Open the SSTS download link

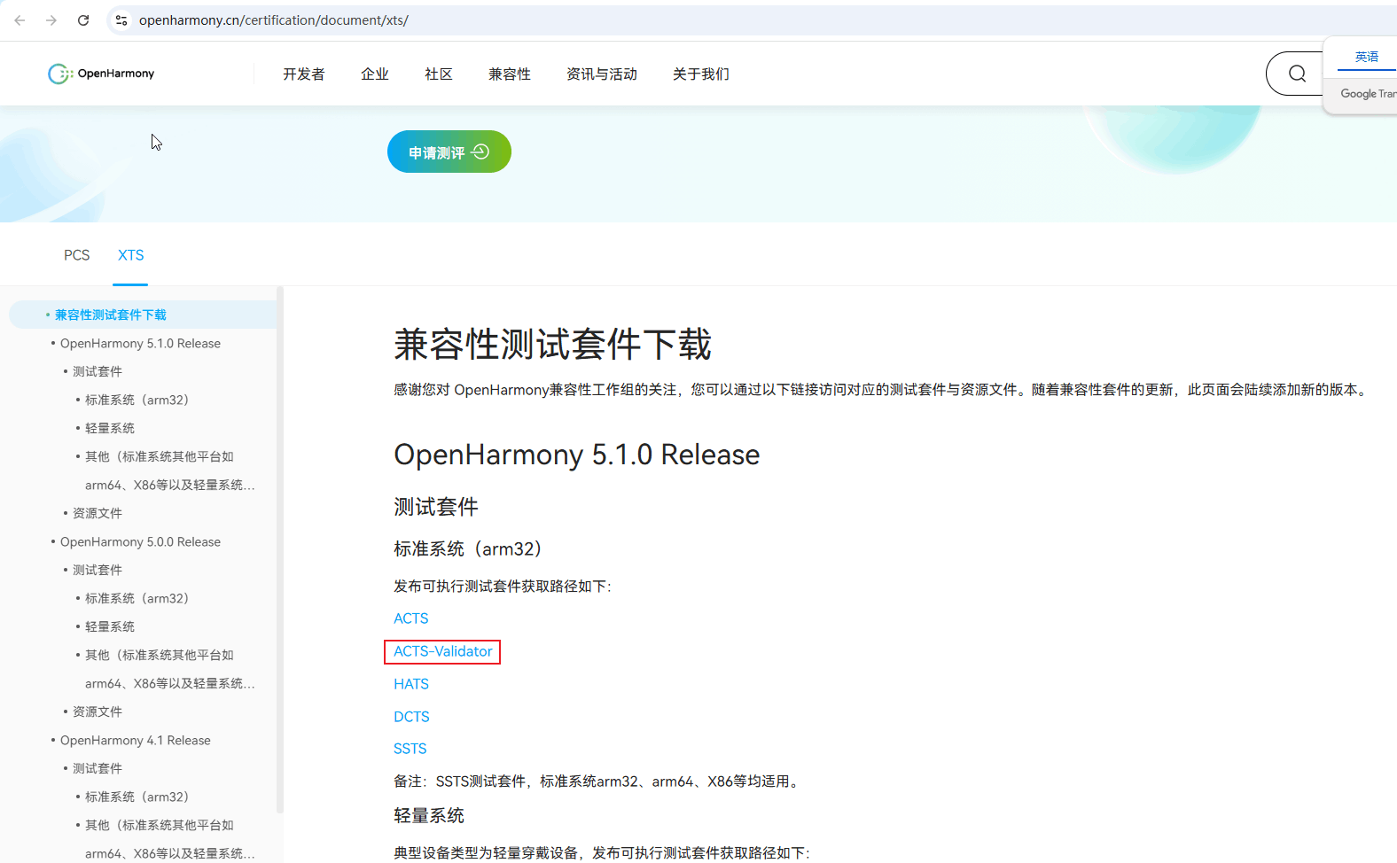pos(410,749)
